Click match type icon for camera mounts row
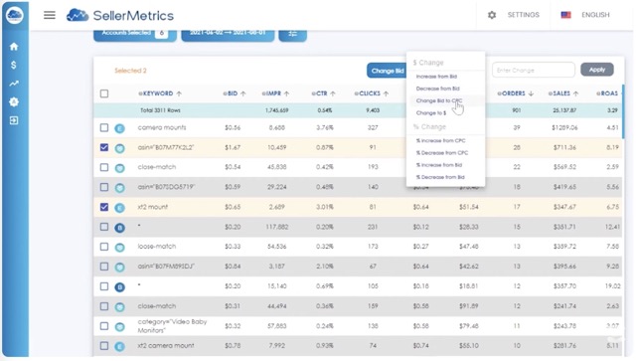Viewport: 636px width, 361px height. [119, 128]
